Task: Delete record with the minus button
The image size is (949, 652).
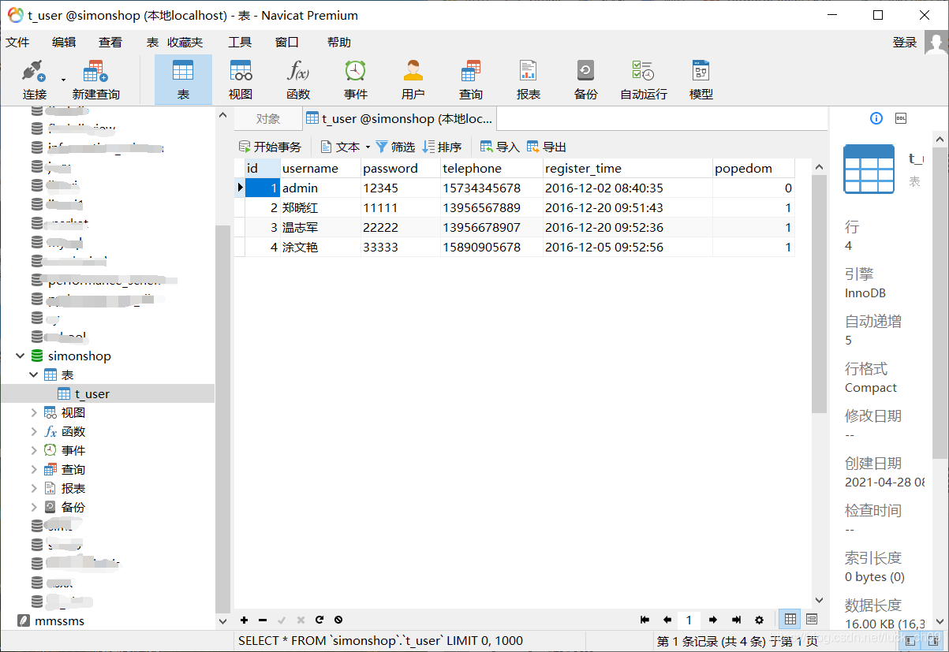Action: (x=263, y=620)
